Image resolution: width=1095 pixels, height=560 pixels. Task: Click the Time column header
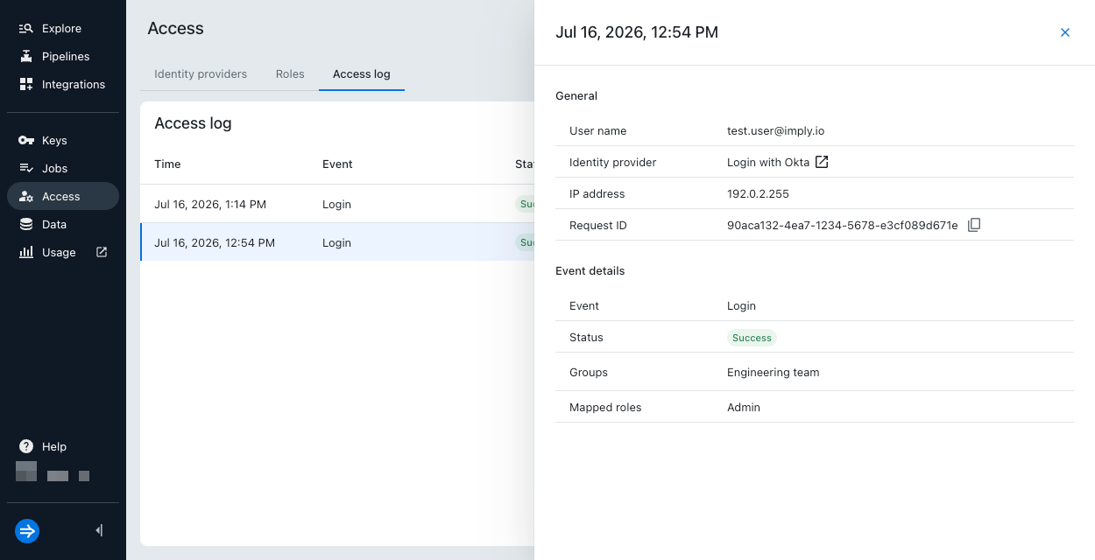tap(167, 164)
